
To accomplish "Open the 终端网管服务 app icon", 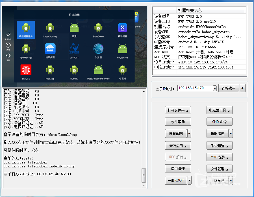I will click(x=26, y=30).
